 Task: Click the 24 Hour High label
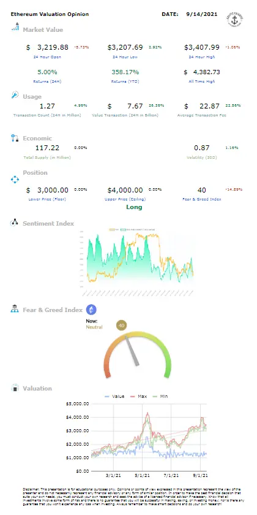(202, 57)
